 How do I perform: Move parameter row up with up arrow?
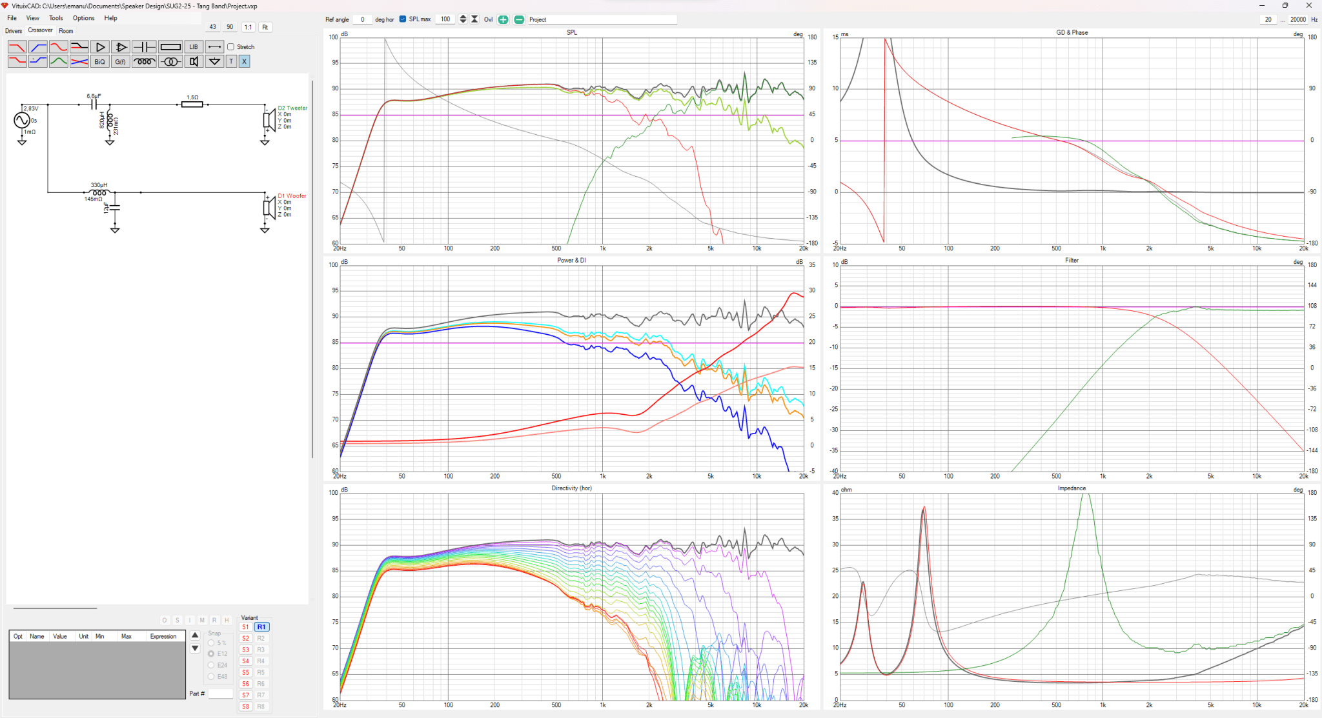[x=195, y=635]
